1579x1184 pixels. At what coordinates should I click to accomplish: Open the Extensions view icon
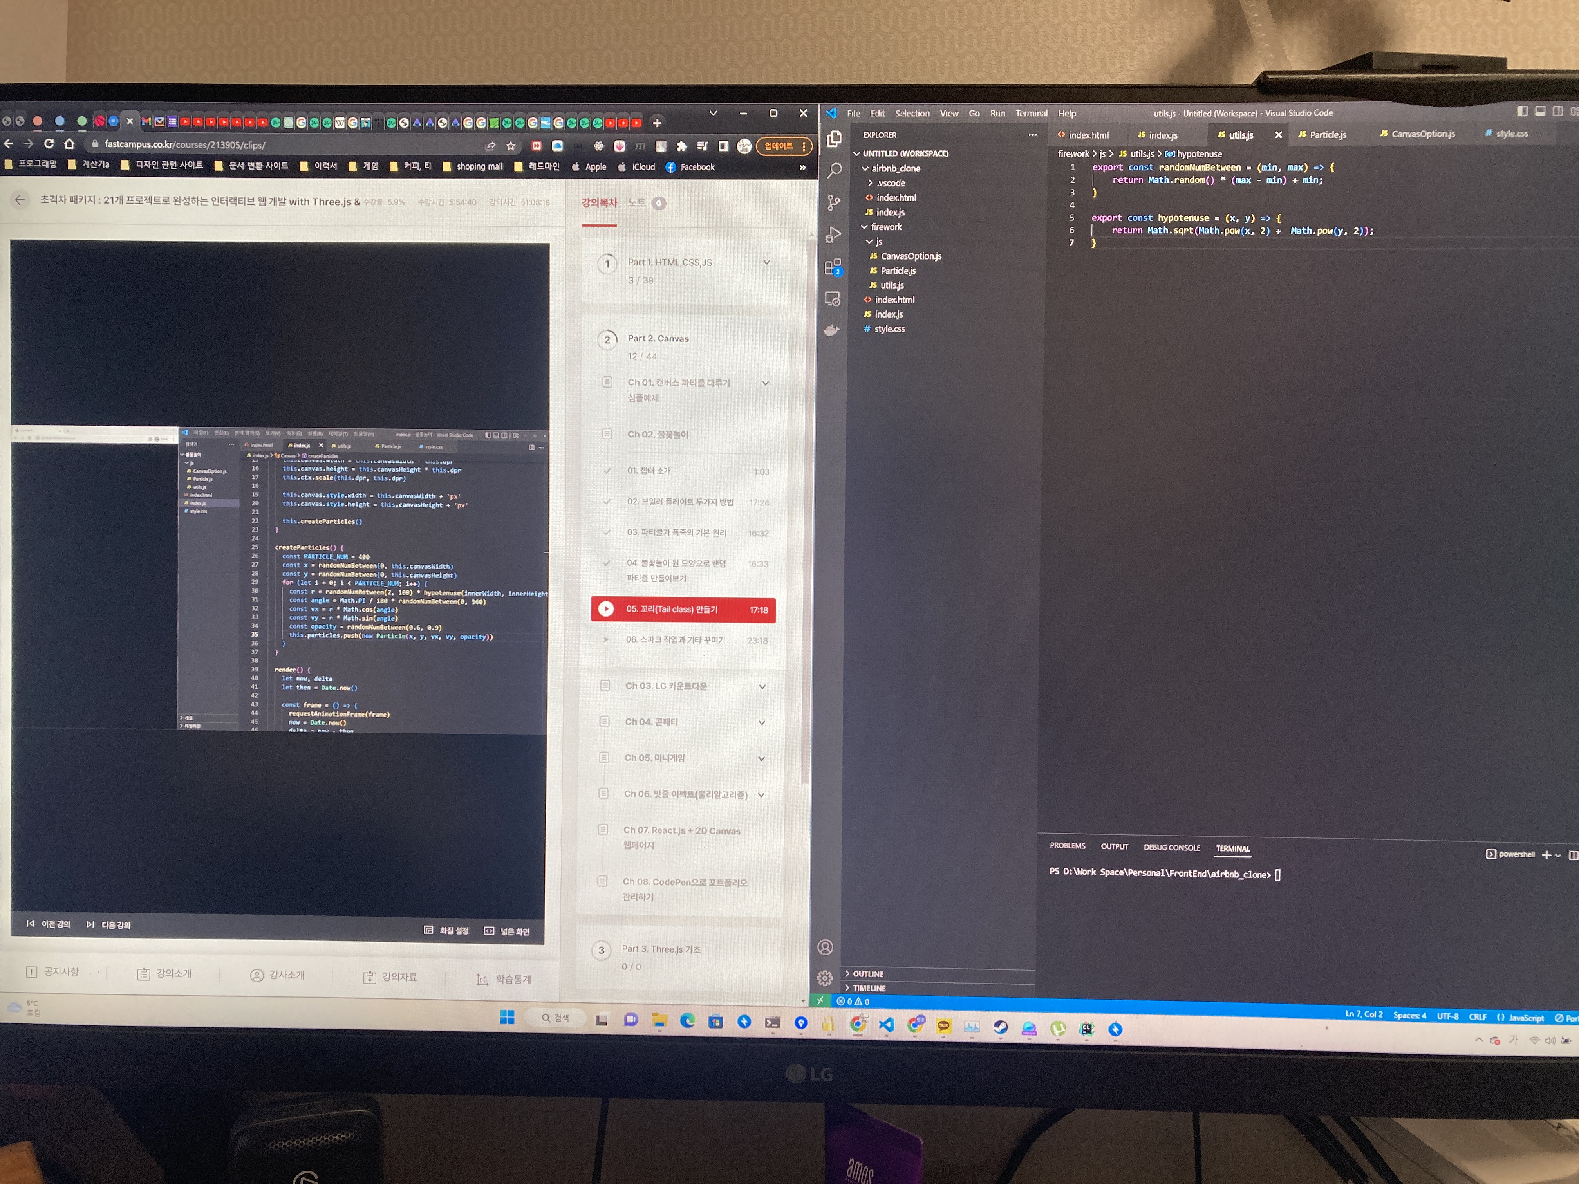point(833,268)
